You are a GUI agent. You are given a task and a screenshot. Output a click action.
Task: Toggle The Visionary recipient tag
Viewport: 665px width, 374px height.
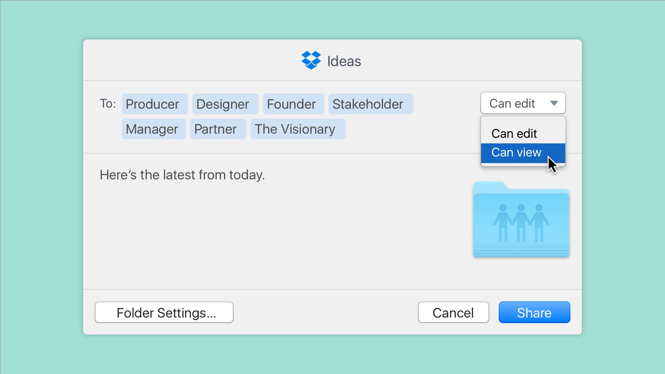(295, 129)
